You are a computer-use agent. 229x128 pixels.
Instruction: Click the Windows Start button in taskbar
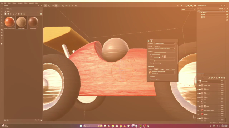point(81,126)
